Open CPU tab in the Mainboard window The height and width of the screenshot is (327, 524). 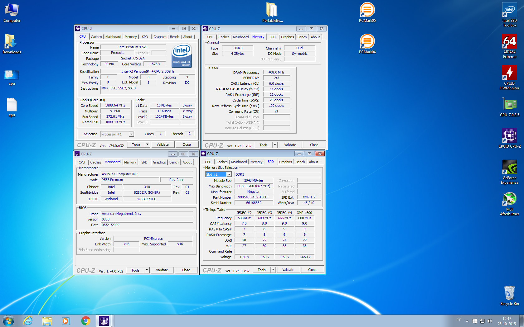pos(82,162)
